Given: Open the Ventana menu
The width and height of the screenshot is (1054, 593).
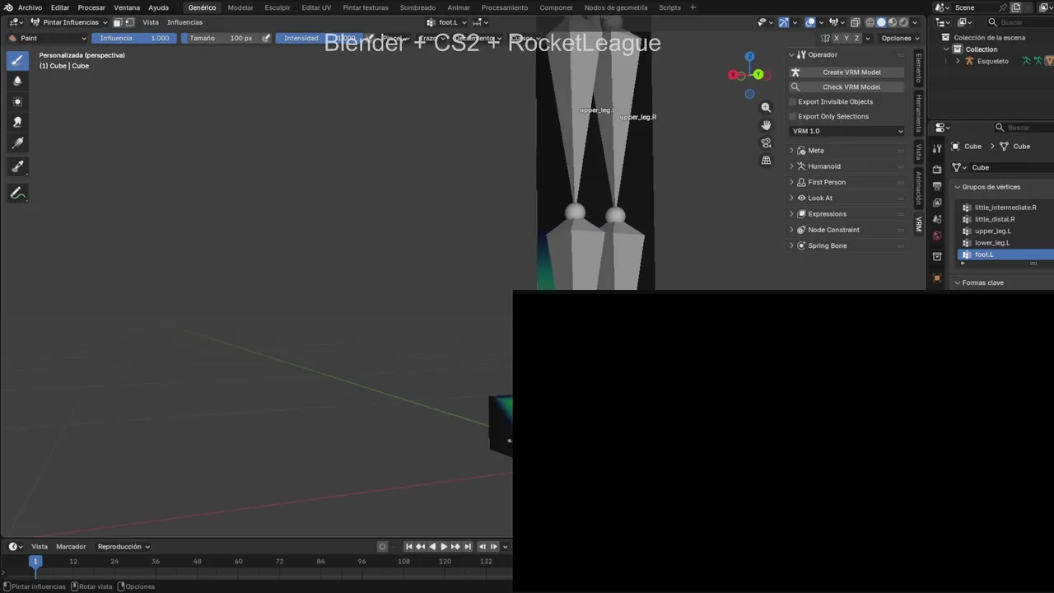Looking at the screenshot, I should point(127,7).
